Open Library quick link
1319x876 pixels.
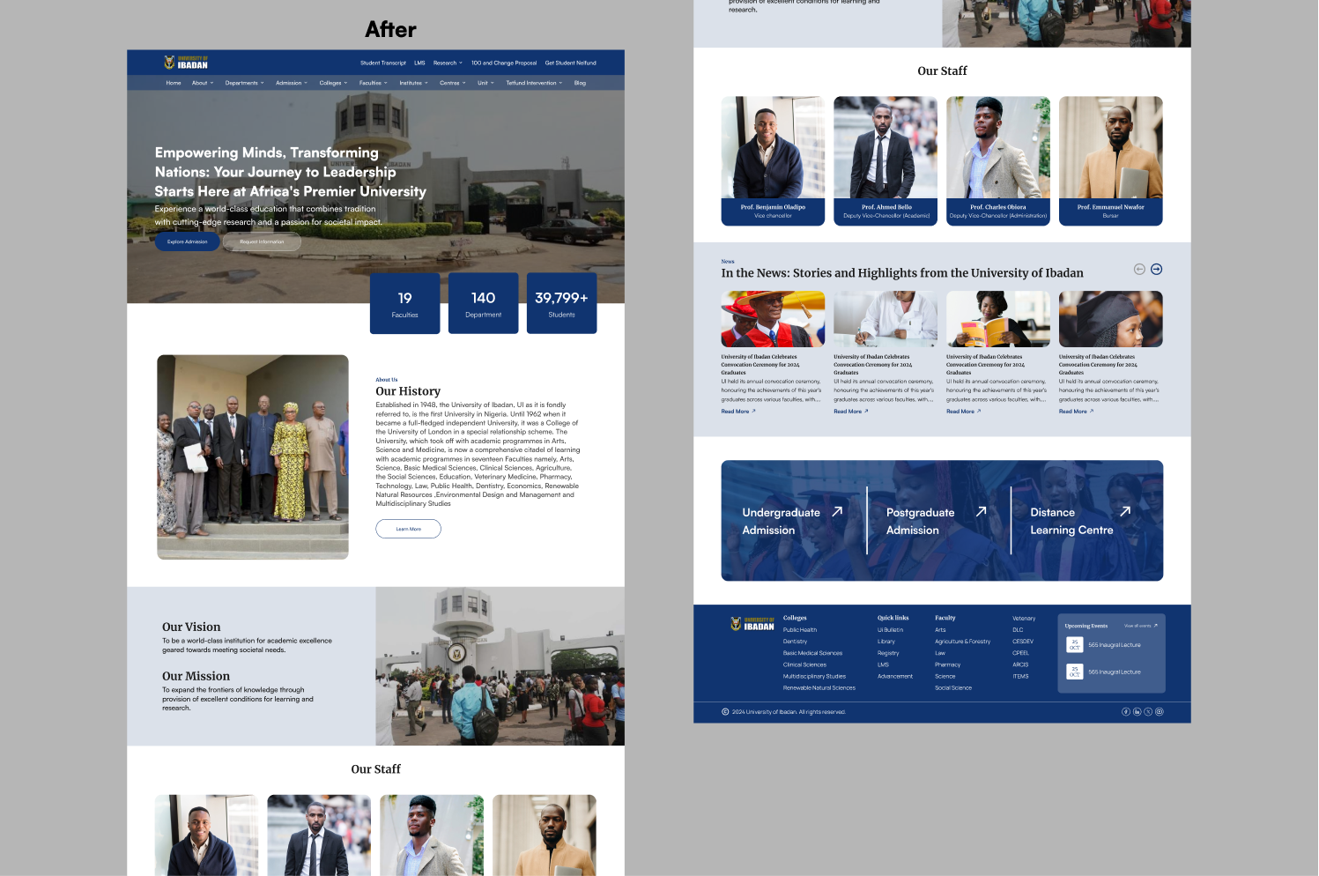(x=886, y=642)
